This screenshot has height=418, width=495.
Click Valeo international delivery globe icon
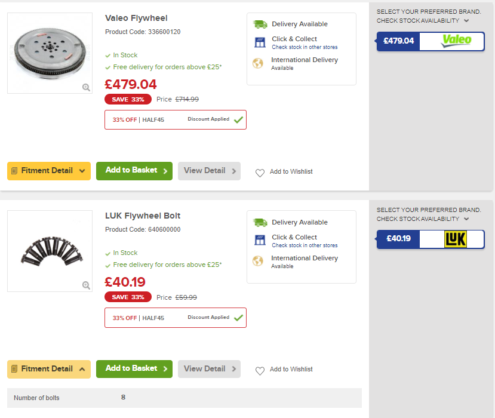coord(258,63)
